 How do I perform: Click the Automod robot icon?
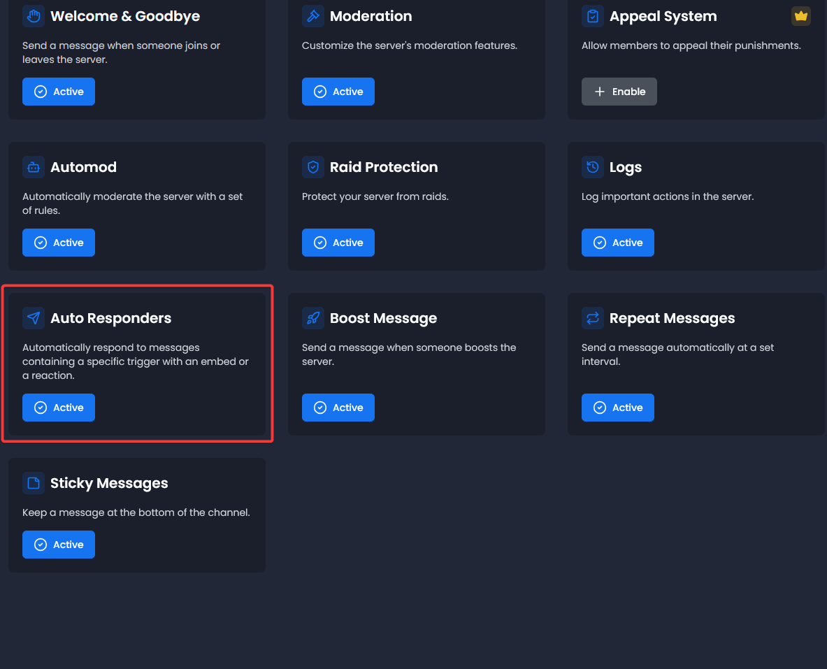coord(34,167)
